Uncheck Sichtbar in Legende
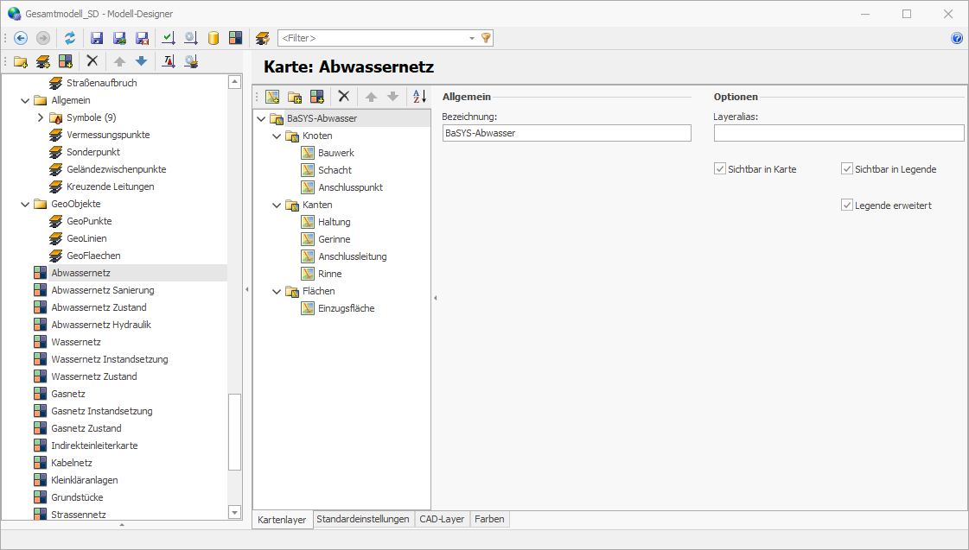Screen dimensions: 969x550 point(846,168)
